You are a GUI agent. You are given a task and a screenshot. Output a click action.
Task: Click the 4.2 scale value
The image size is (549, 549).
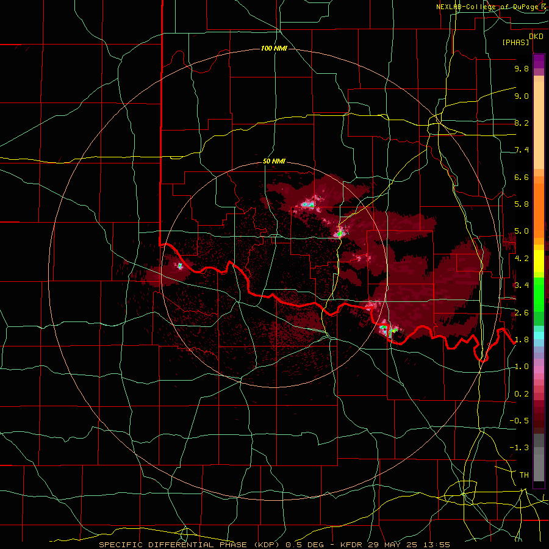(522, 259)
